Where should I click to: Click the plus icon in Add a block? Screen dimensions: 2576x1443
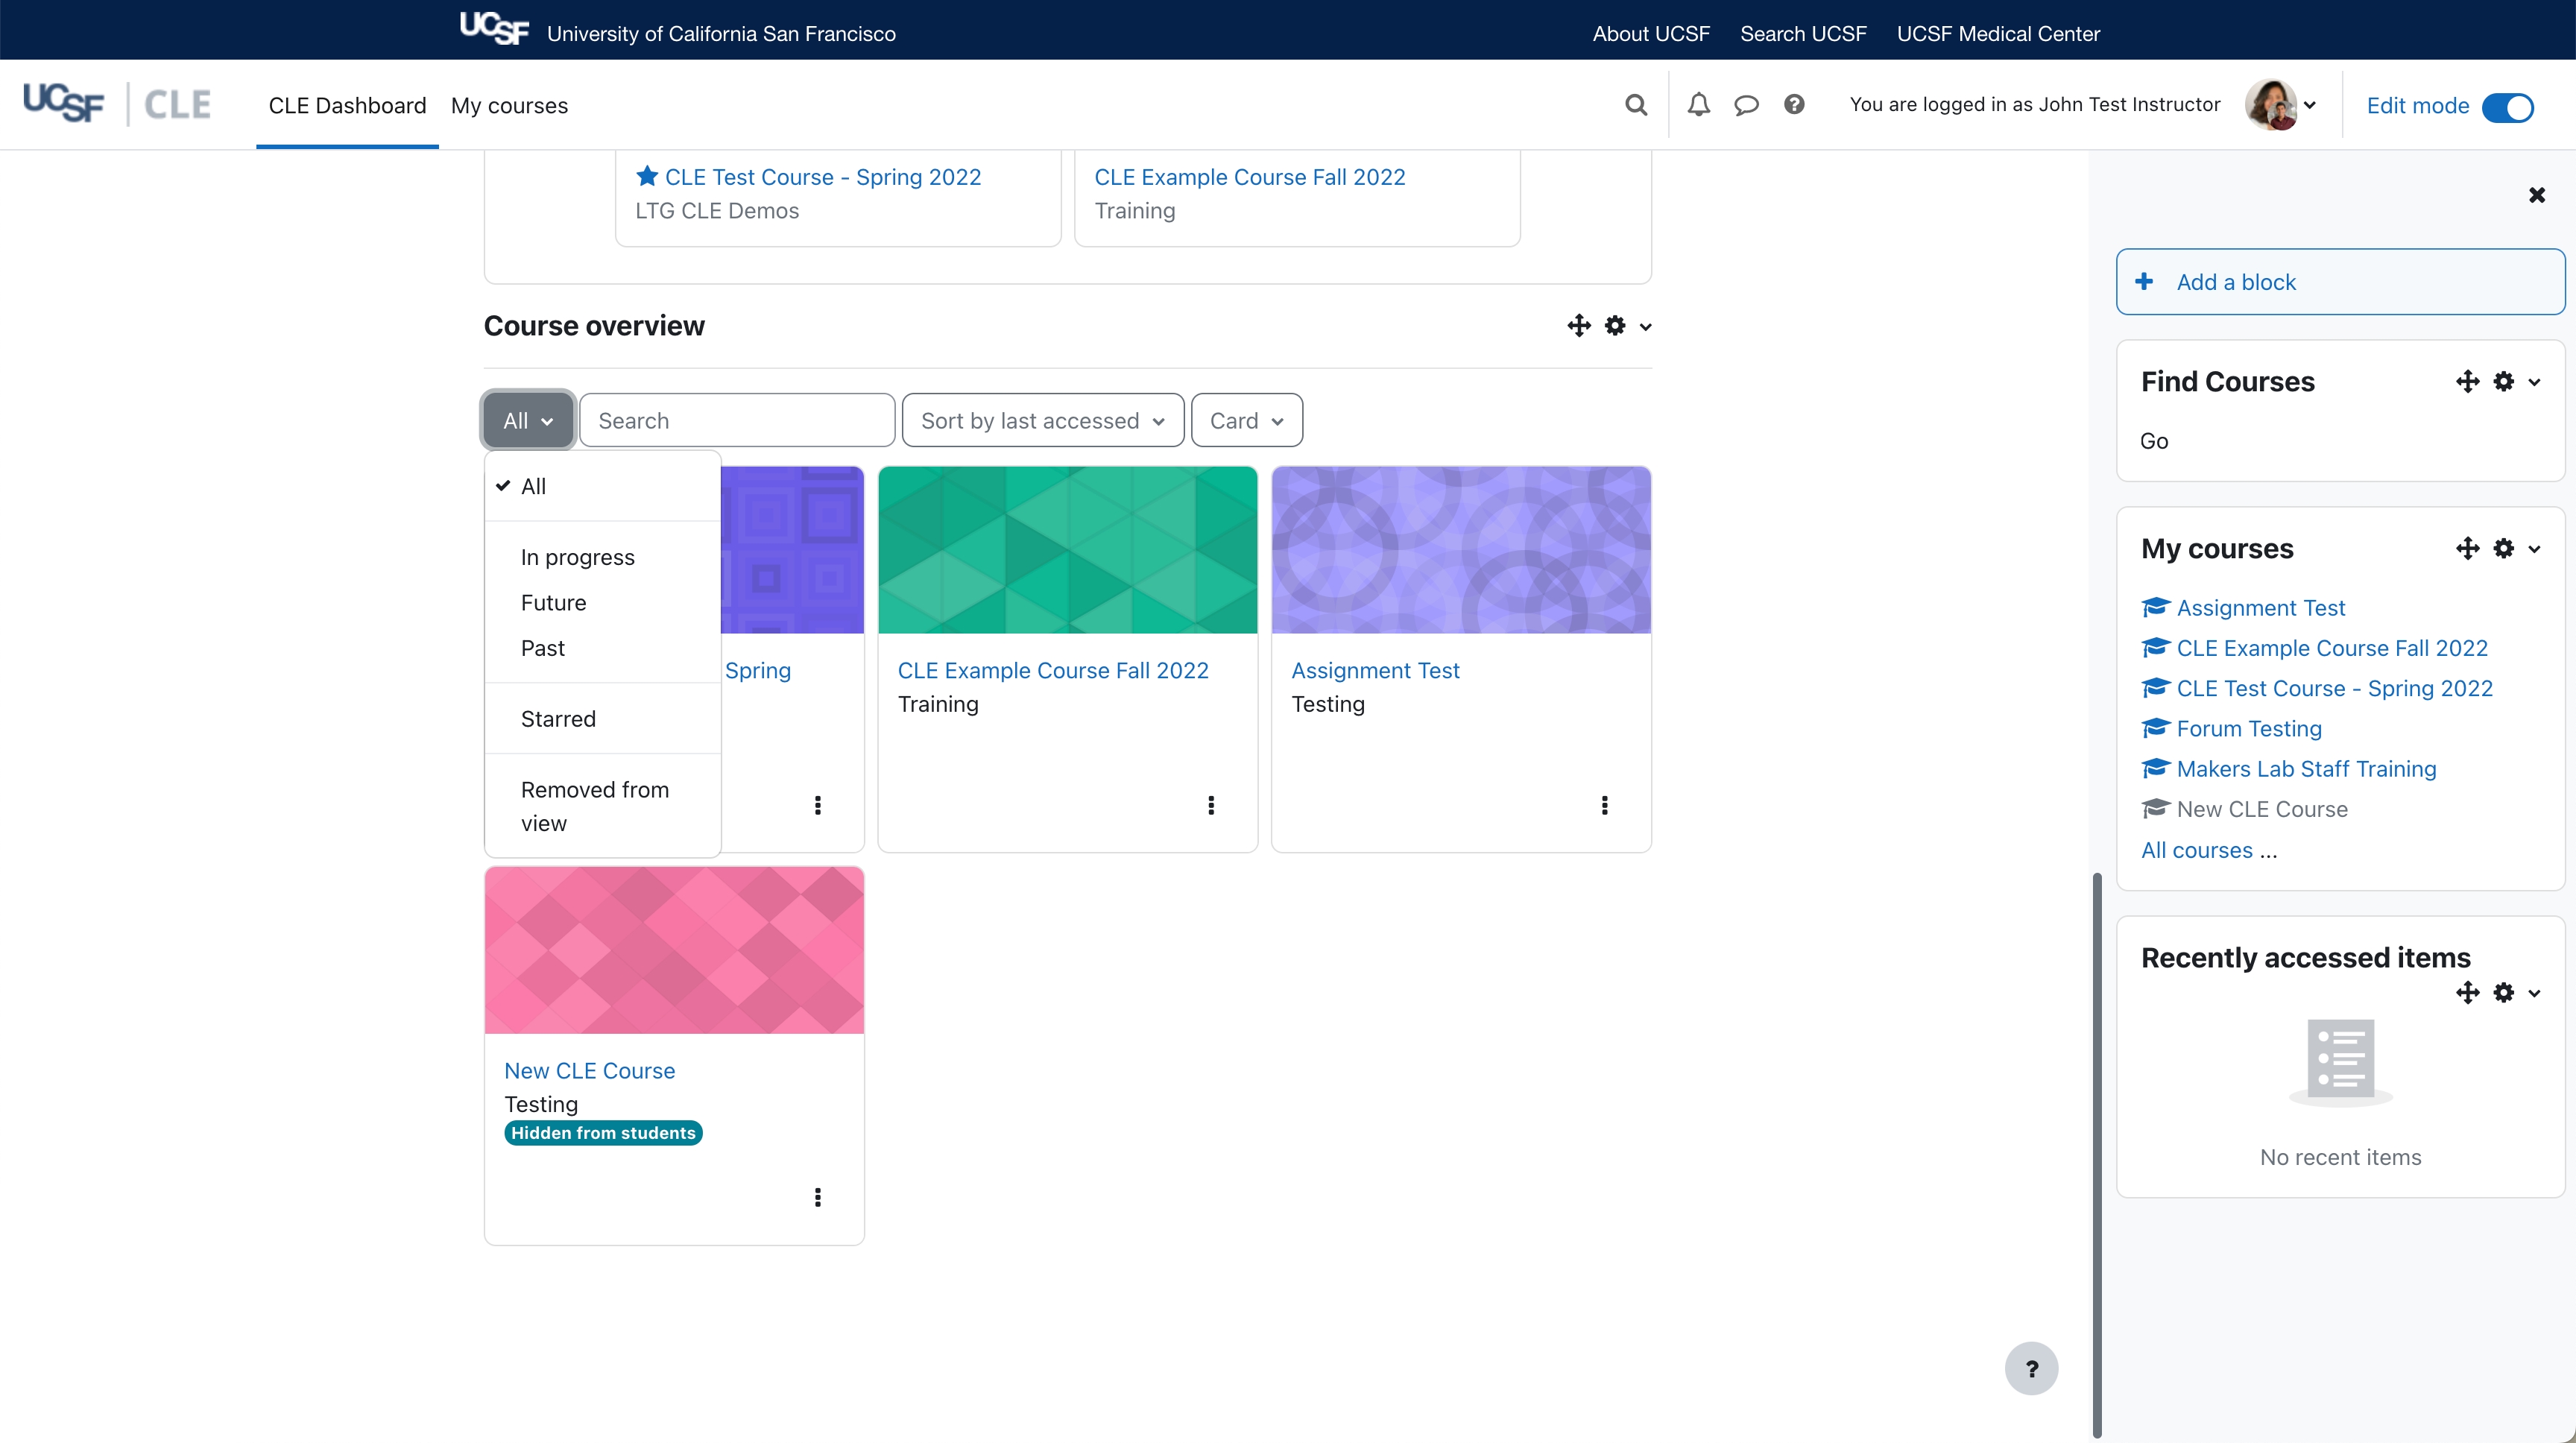pyautogui.click(x=2144, y=282)
